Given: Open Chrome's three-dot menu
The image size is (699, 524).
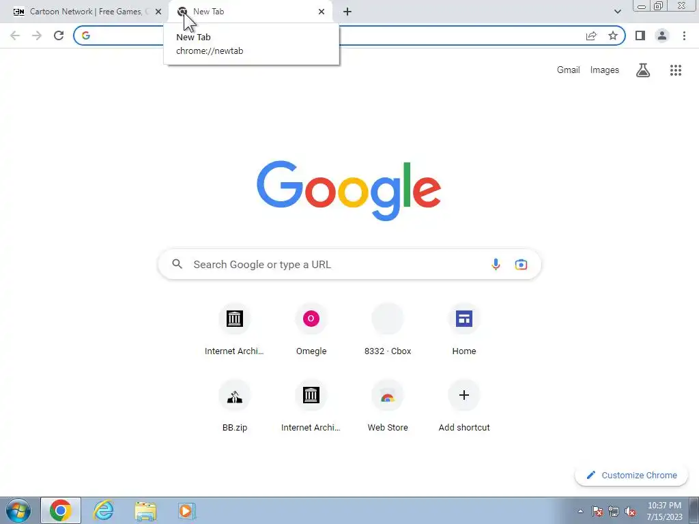Looking at the screenshot, I should [684, 35].
